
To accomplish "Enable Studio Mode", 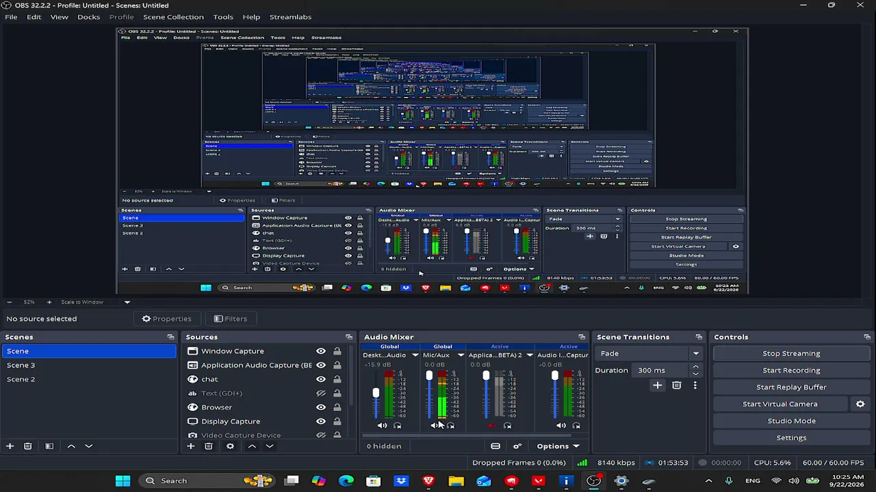I will point(791,421).
